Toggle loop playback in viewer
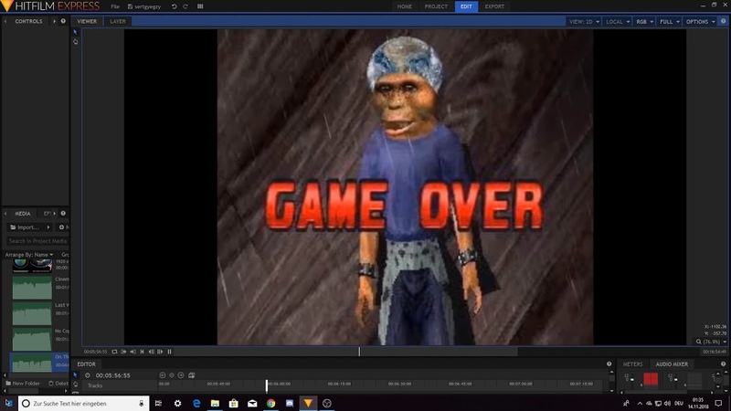 [114, 352]
